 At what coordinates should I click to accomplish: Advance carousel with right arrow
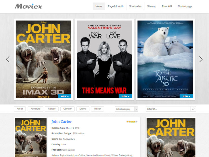[x=201, y=59]
